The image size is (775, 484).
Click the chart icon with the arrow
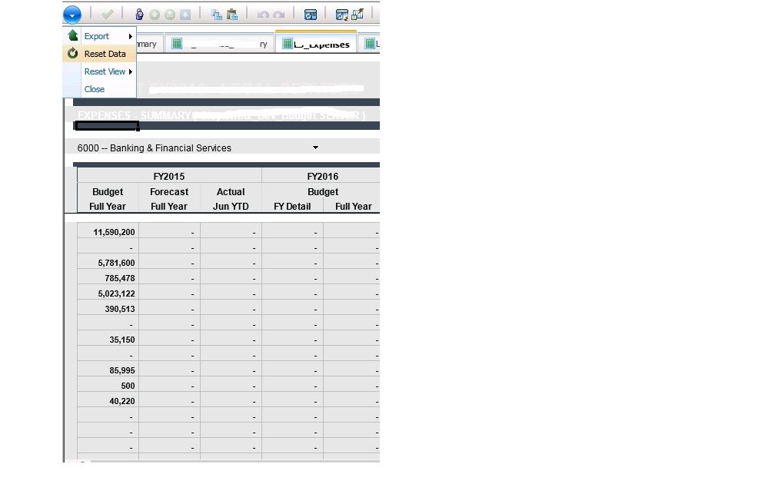(x=358, y=15)
